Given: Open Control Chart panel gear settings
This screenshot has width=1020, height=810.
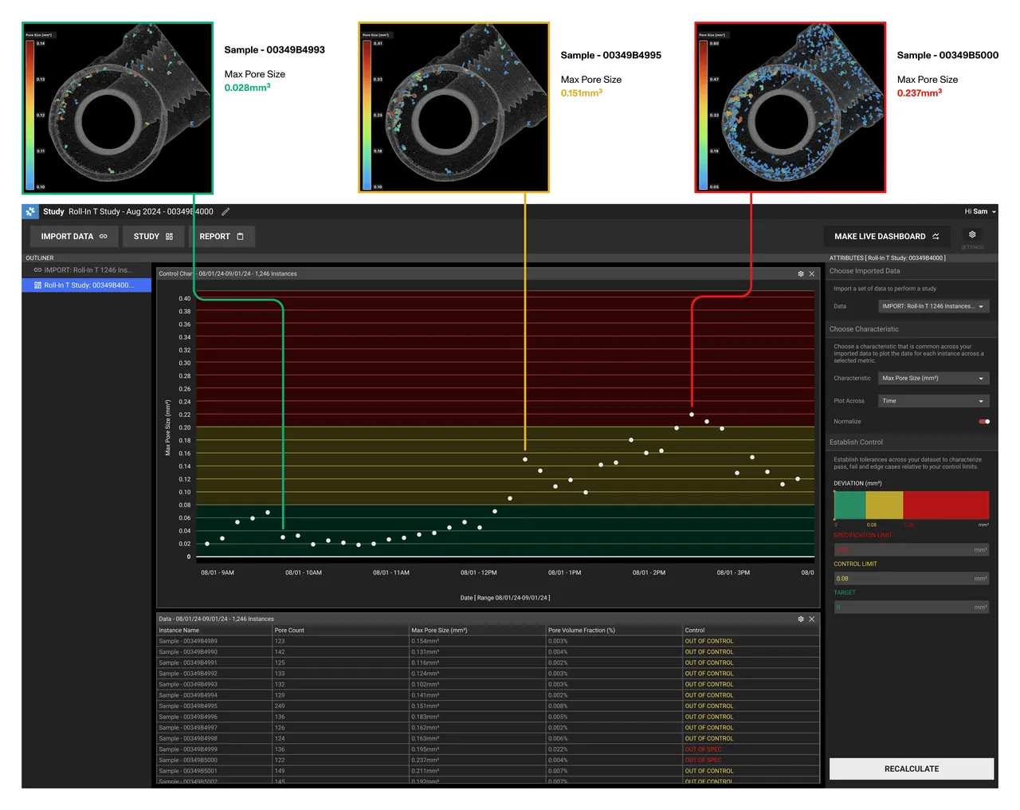Looking at the screenshot, I should [x=801, y=274].
